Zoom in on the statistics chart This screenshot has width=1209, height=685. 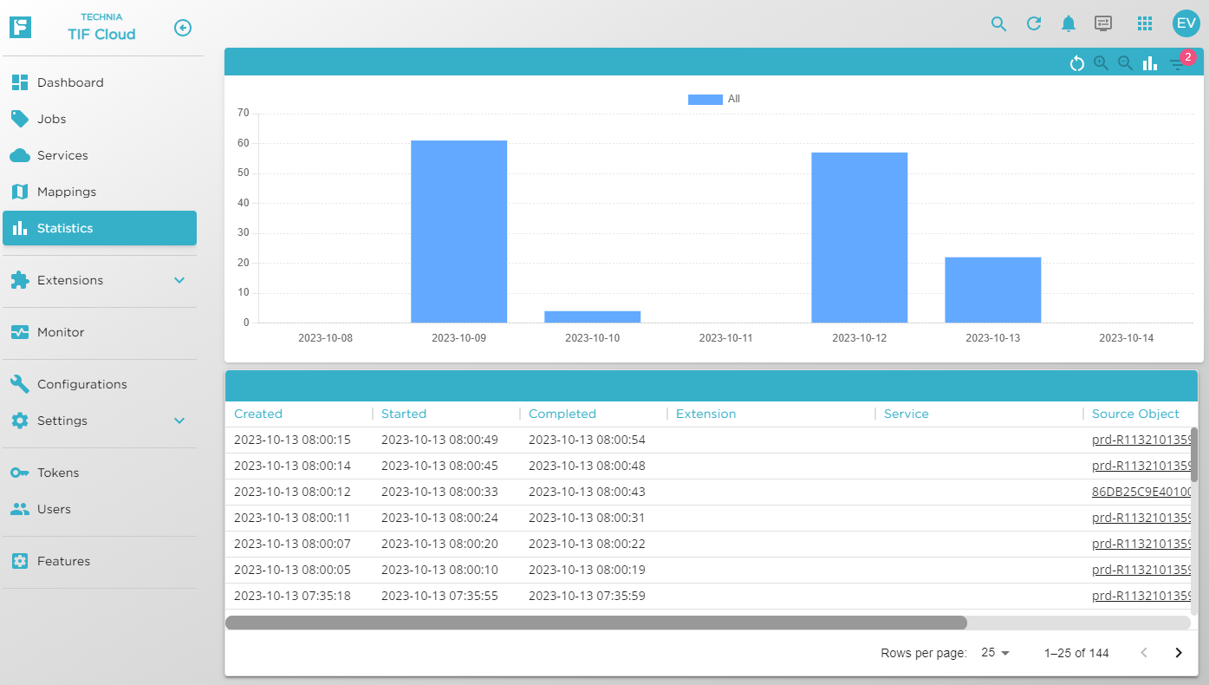click(x=1101, y=63)
